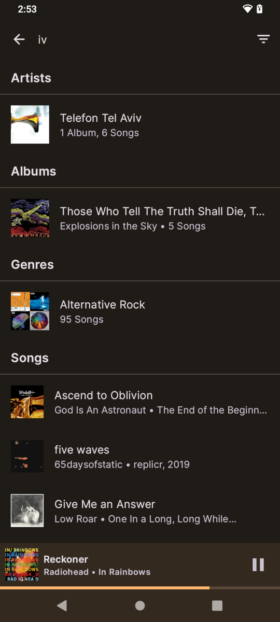Play the song Ascend to Oblivion
Screen dimensions: 280x622
(x=140, y=402)
